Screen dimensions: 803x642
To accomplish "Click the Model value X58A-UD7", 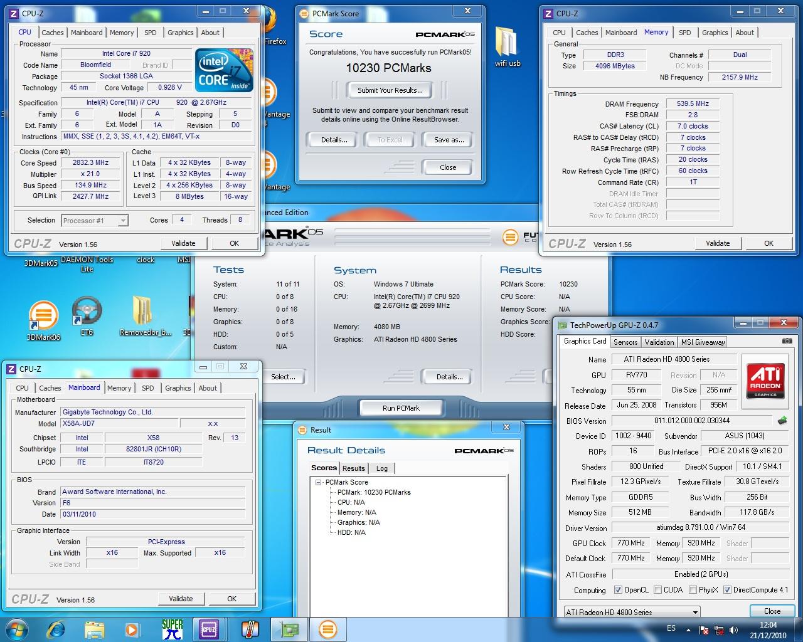I will 119,423.
